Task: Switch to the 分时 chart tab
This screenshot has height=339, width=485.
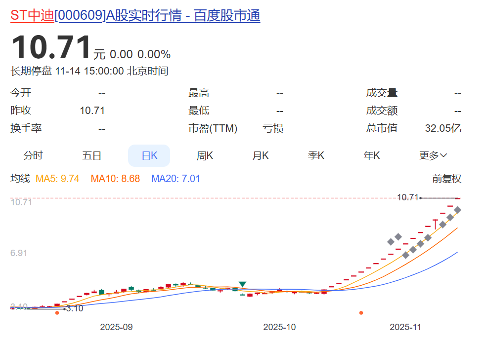Action: coord(33,155)
